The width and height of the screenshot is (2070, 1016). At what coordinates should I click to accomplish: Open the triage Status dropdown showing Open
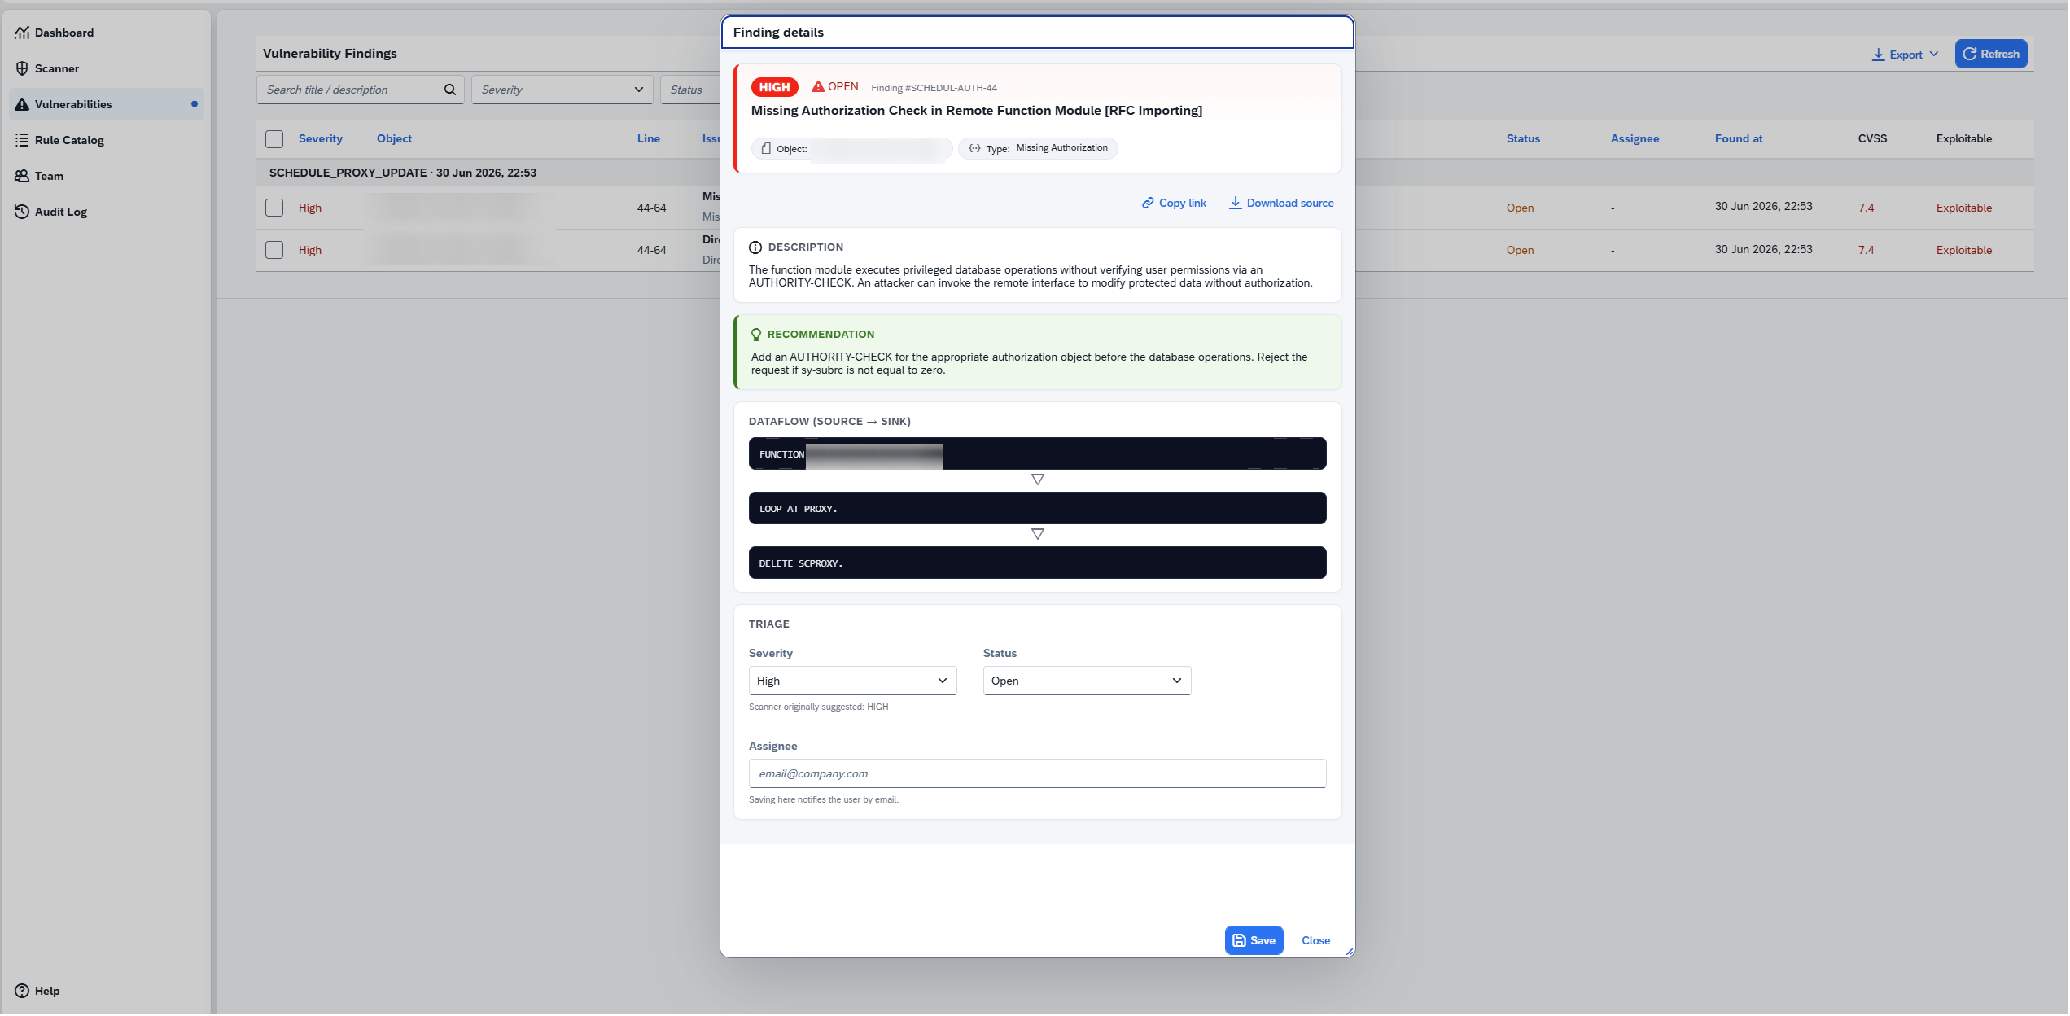coord(1087,681)
